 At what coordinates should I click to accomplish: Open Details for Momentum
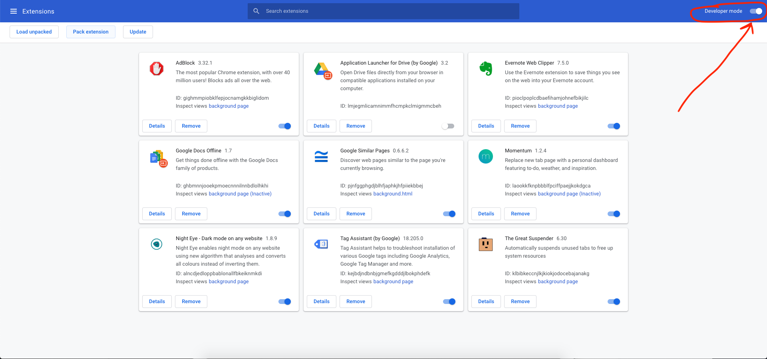click(x=486, y=214)
